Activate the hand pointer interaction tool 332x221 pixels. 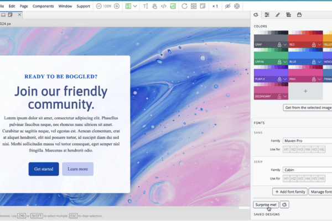154,6
